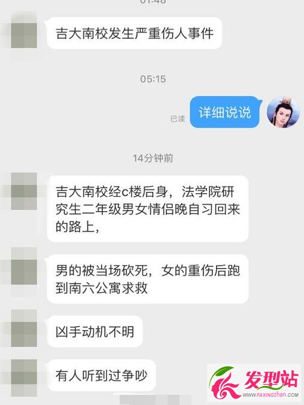Screen dimensions: 304x405
Task: Tap the partially visible timestamp at top
Action: click(153, 2)
